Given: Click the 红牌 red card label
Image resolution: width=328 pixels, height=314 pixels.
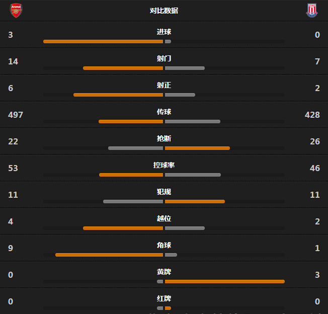Looking at the screenshot, I should [164, 298].
